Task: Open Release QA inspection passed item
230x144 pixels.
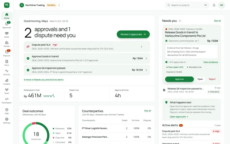Action: (191, 90)
